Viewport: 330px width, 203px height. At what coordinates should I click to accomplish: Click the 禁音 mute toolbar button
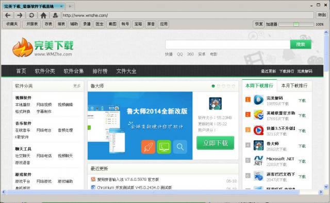point(151,24)
